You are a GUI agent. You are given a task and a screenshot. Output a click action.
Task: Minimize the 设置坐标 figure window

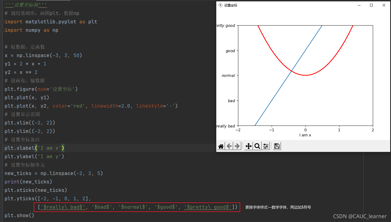(x=359, y=5)
